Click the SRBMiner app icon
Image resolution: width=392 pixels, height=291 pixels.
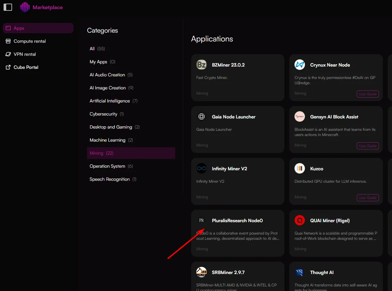coord(202,272)
